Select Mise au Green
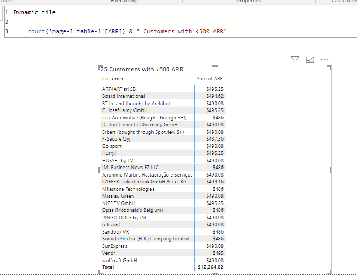 coord(118,196)
